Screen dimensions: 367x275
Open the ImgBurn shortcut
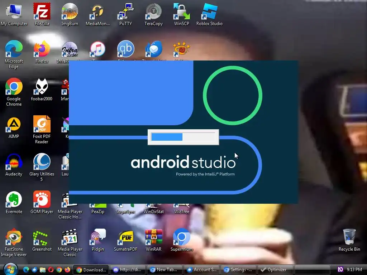point(70,14)
